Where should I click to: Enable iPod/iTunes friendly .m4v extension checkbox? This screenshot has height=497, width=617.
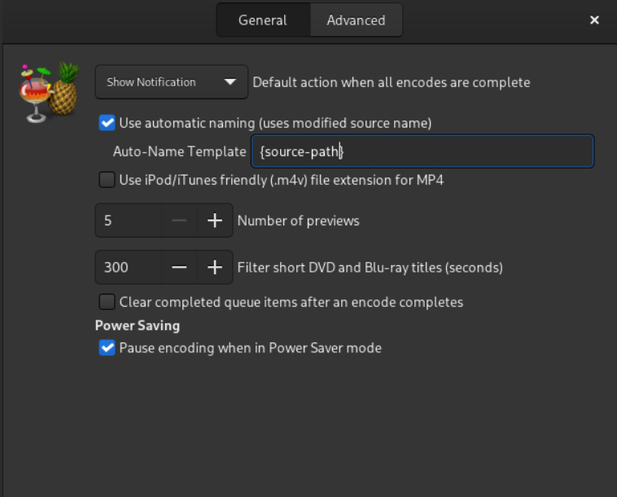point(107,180)
